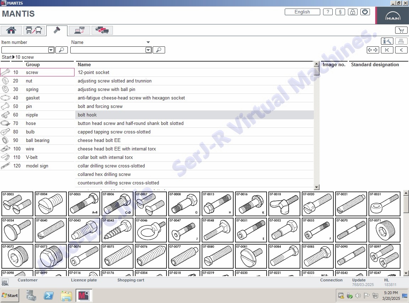
Task: Select group 40 gasket
Action: [37, 98]
